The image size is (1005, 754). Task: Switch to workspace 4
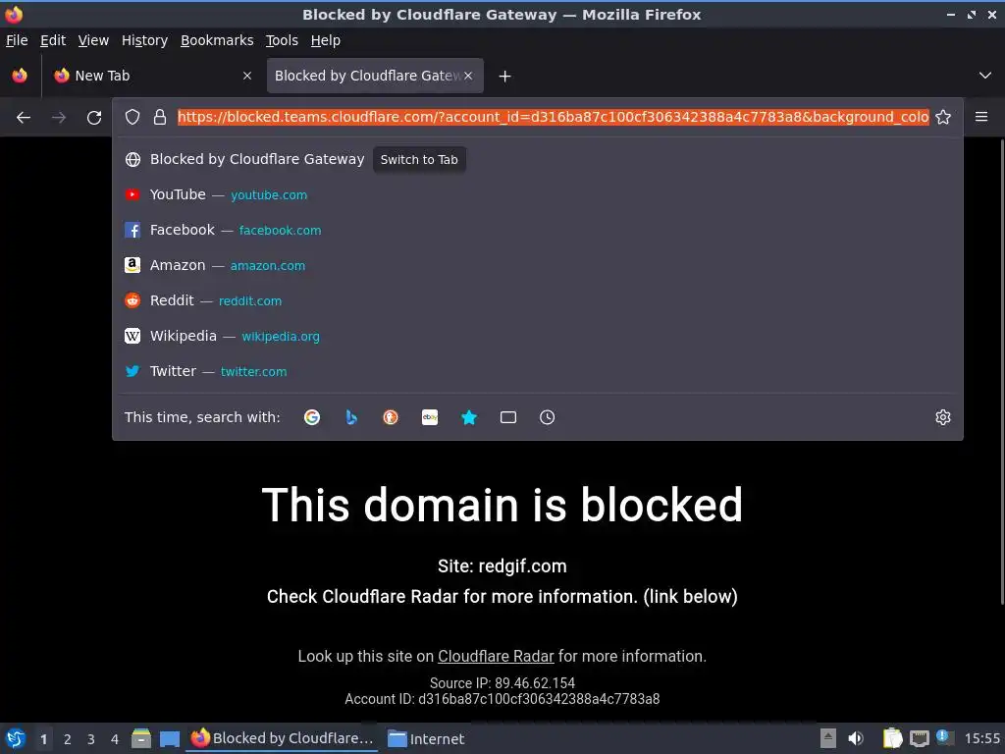[x=115, y=739]
